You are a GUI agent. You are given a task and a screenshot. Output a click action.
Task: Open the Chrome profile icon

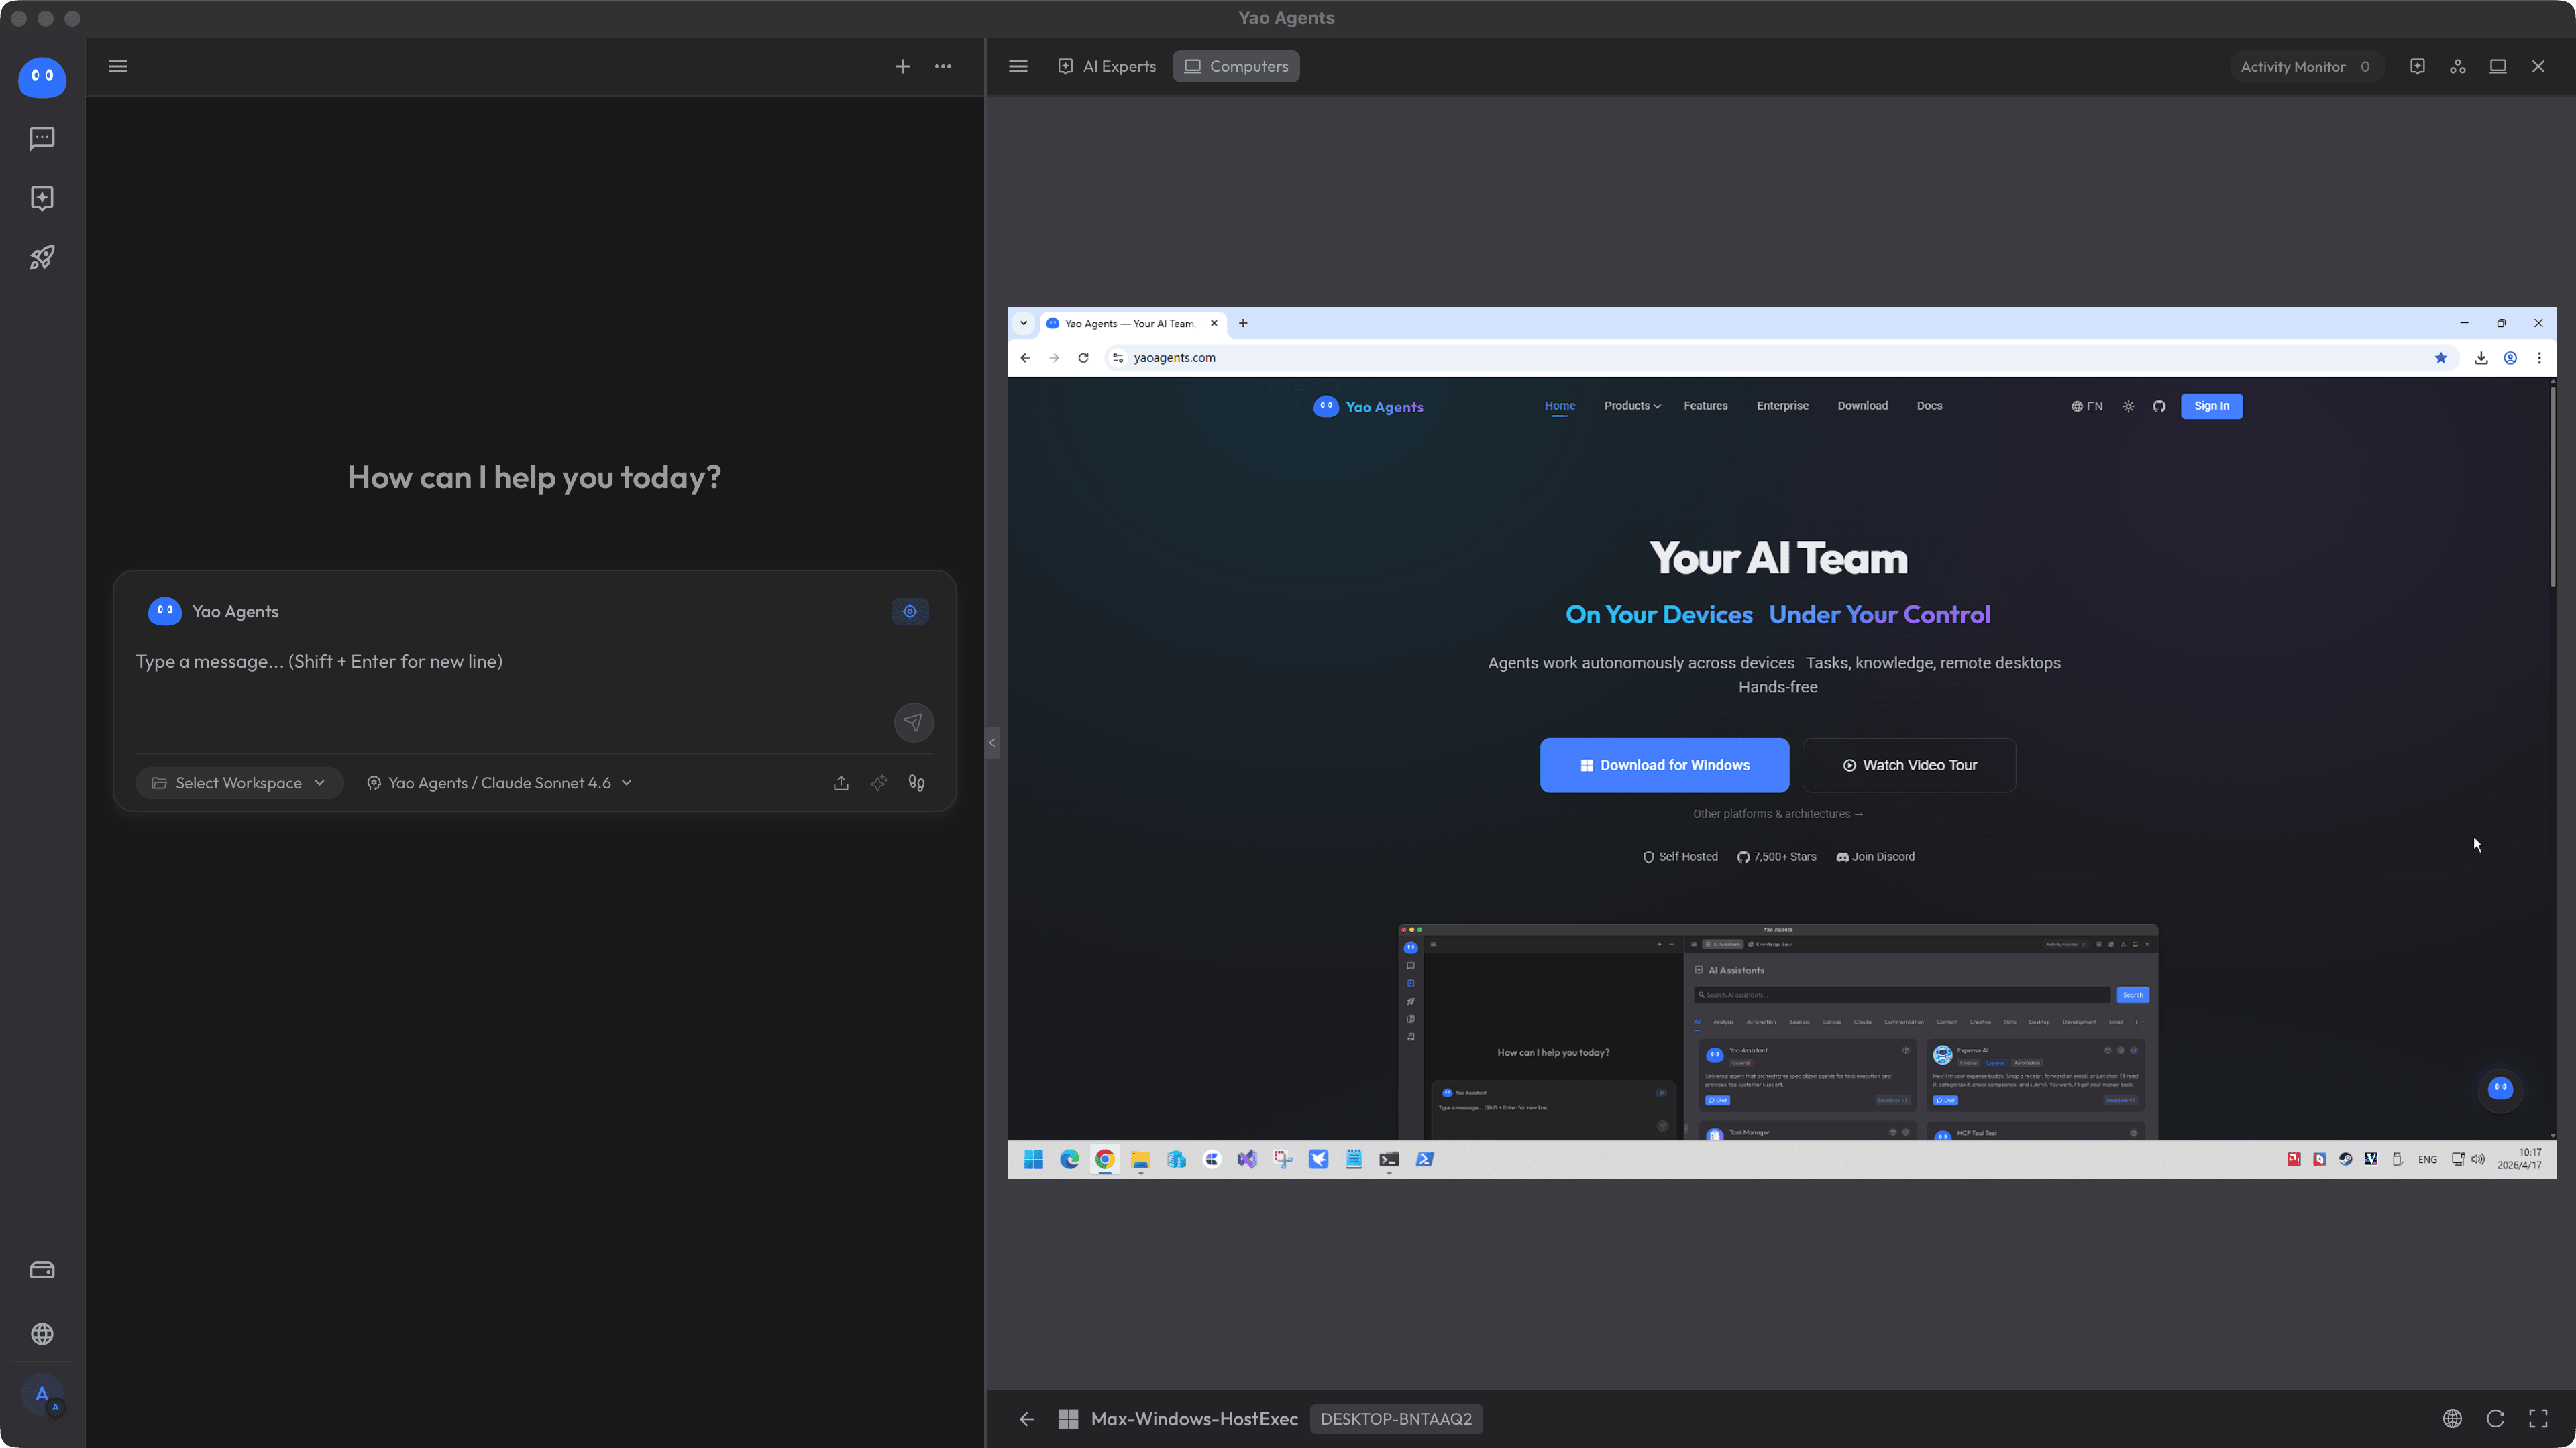point(2510,358)
